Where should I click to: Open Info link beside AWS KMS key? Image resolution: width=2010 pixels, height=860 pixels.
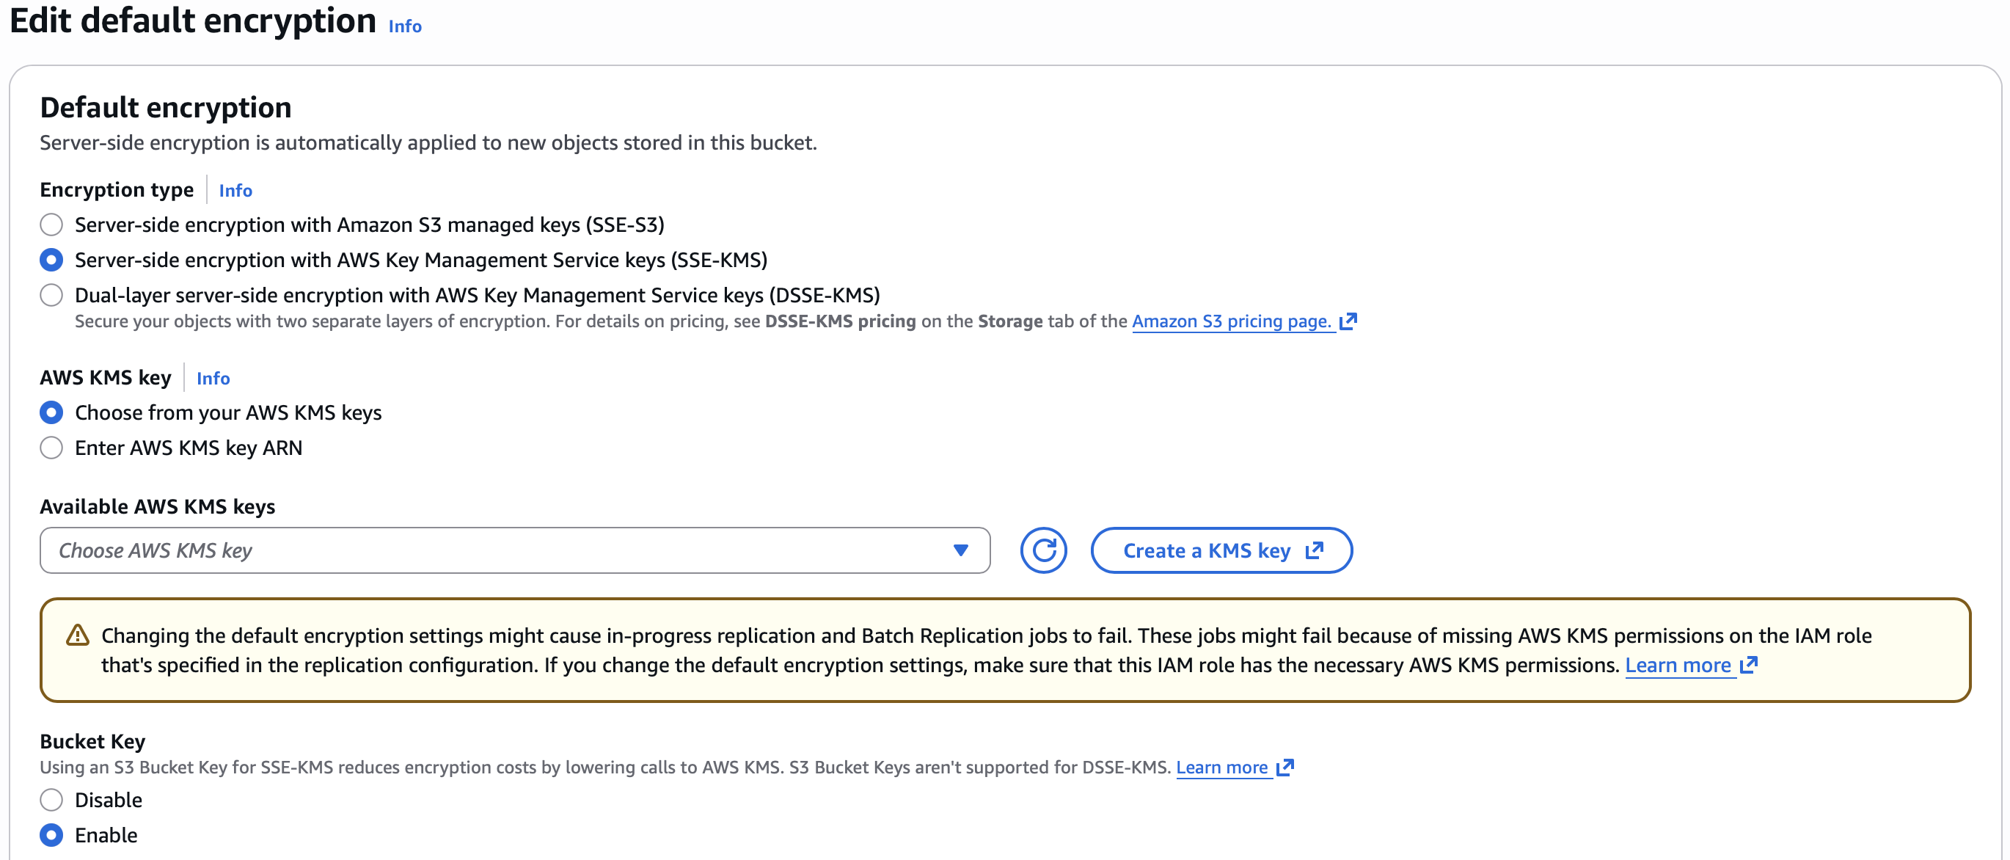(213, 379)
